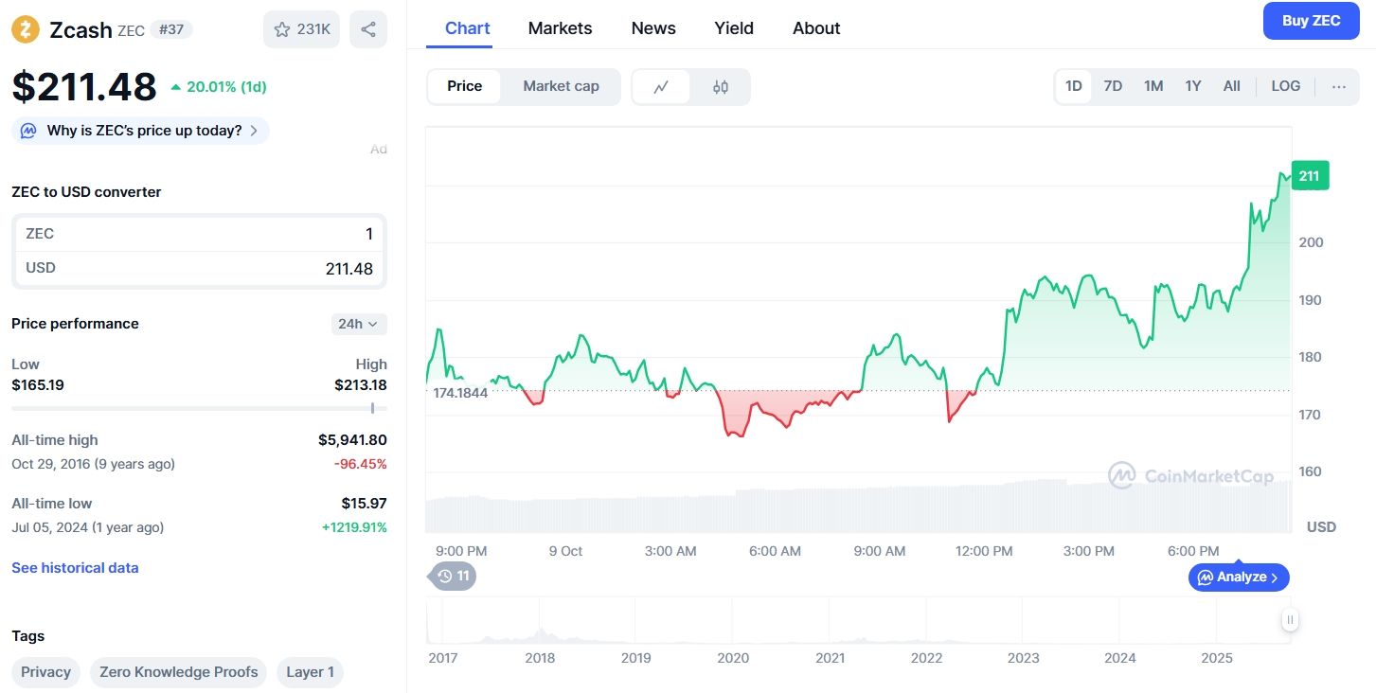Click the Zcash coin logo icon
Viewport: 1376px width, 693px height.
click(x=25, y=29)
